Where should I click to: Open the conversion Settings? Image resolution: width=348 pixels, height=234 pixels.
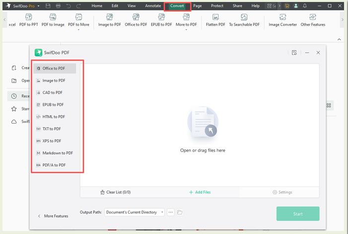(282, 192)
